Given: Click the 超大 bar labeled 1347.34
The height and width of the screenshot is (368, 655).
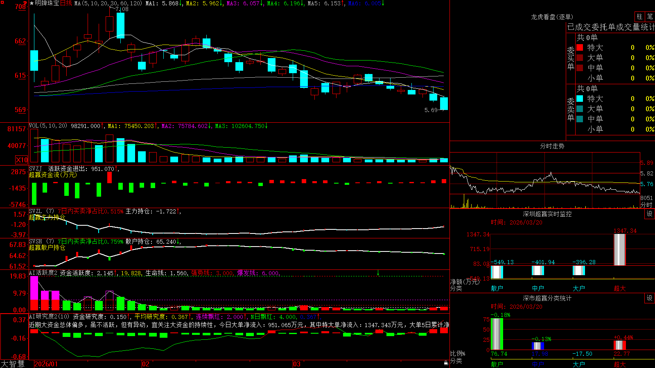Looking at the screenshot, I should [620, 249].
